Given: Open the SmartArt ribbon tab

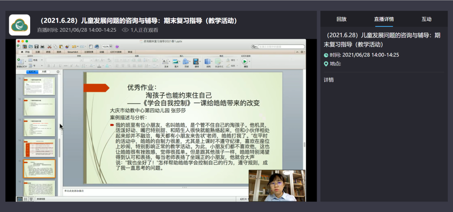Looking at the screenshot, I should pyautogui.click(x=73, y=52).
